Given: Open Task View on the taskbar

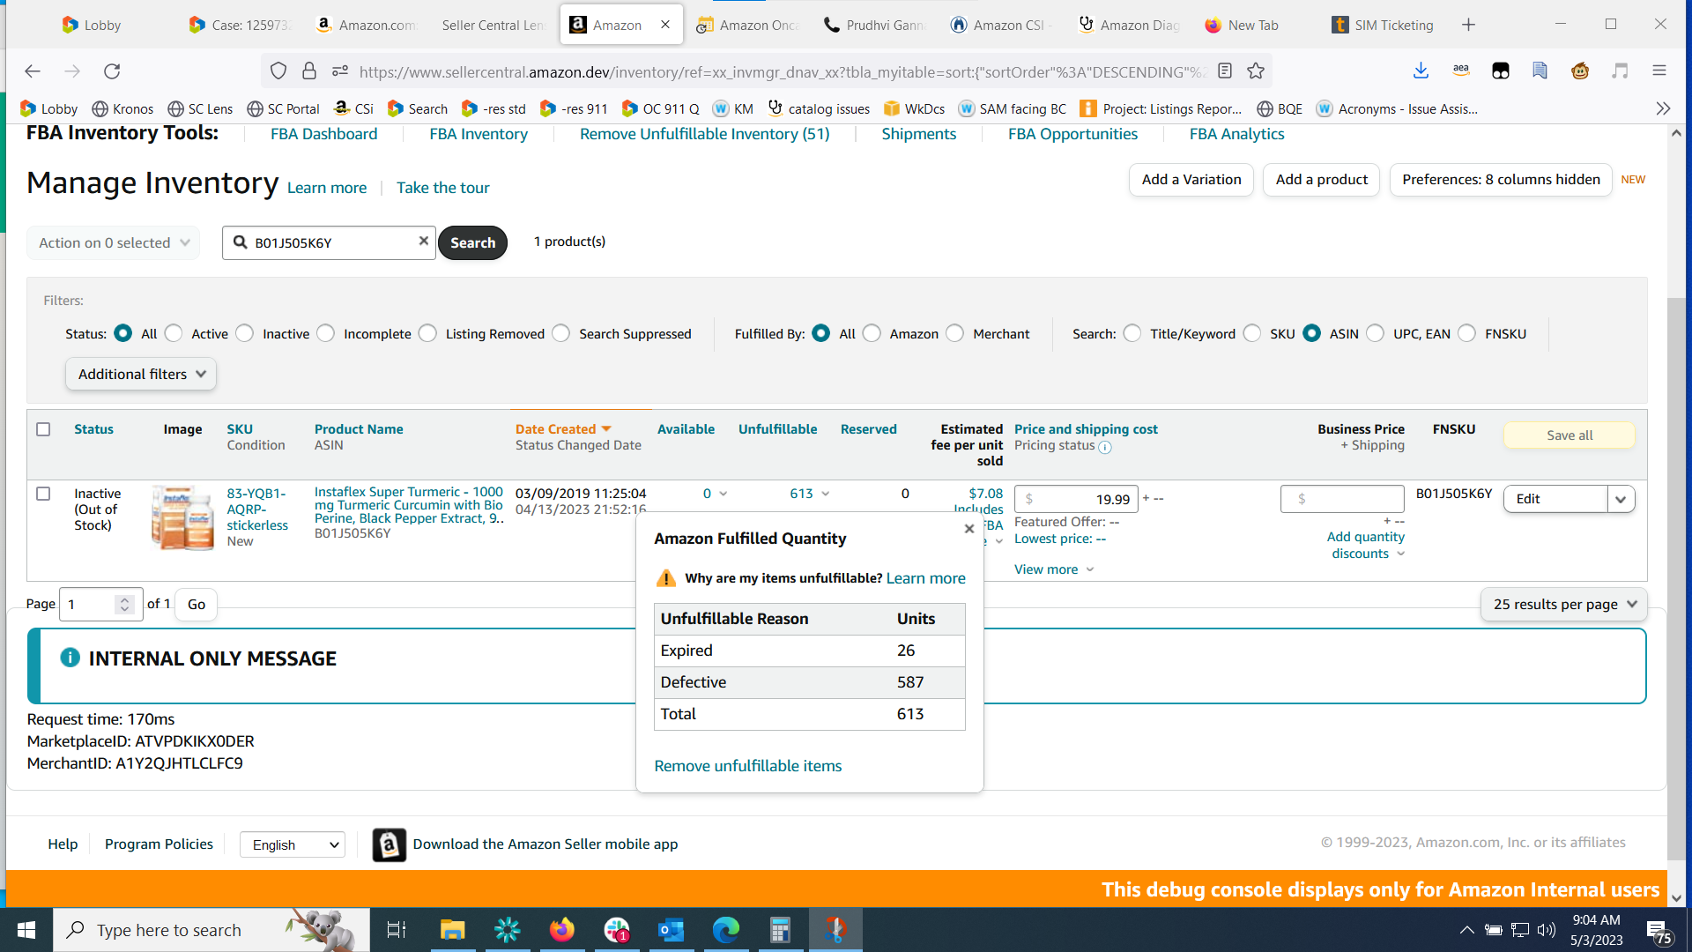Looking at the screenshot, I should (x=397, y=930).
